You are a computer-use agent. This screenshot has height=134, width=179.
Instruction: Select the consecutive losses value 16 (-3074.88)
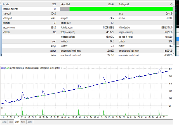tap(168, 51)
